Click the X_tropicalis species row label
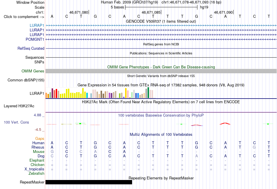The image size is (277, 189). [x=34, y=169]
